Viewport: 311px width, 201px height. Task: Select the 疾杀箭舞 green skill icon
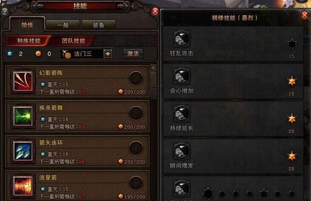tap(23, 116)
